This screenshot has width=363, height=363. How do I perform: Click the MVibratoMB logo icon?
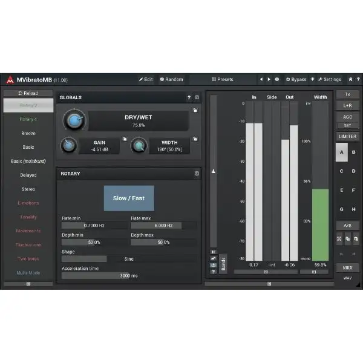click(x=10, y=79)
